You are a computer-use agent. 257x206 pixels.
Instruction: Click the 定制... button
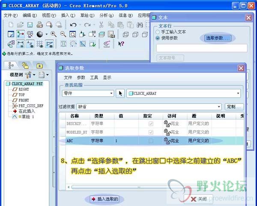234,107
